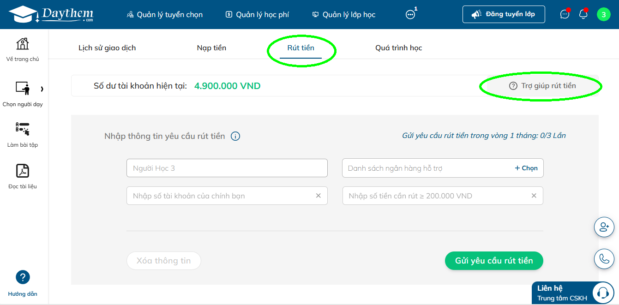Focus the account number input field
Screen dimensions: 619x305
pyautogui.click(x=227, y=196)
